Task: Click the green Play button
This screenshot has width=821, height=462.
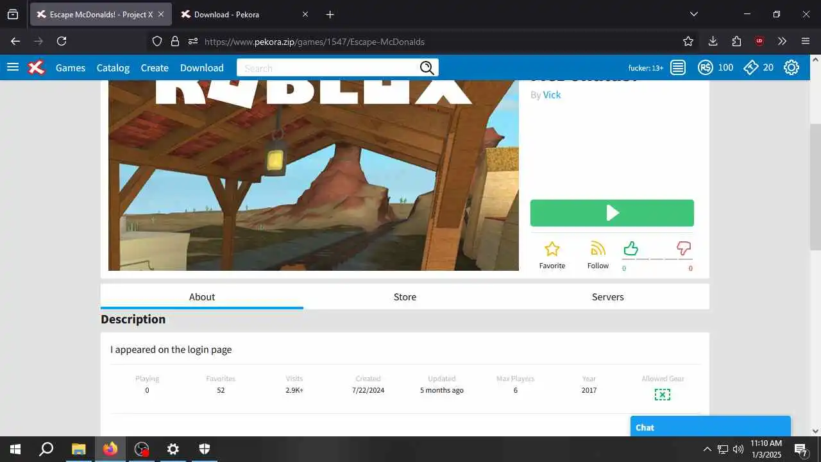Action: (612, 213)
